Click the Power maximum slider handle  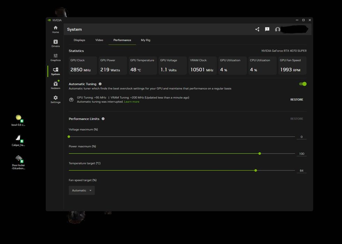click(x=260, y=153)
